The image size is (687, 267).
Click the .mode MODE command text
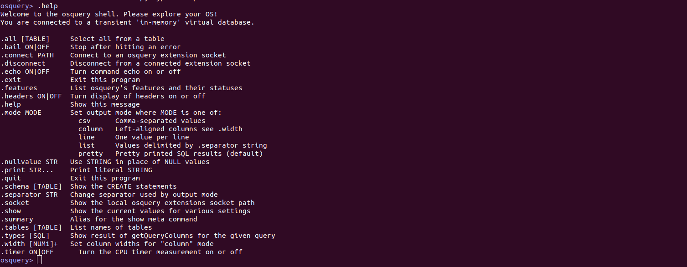click(x=21, y=113)
